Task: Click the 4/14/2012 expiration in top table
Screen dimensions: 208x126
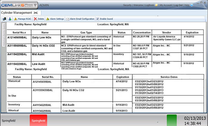Action: point(189,37)
